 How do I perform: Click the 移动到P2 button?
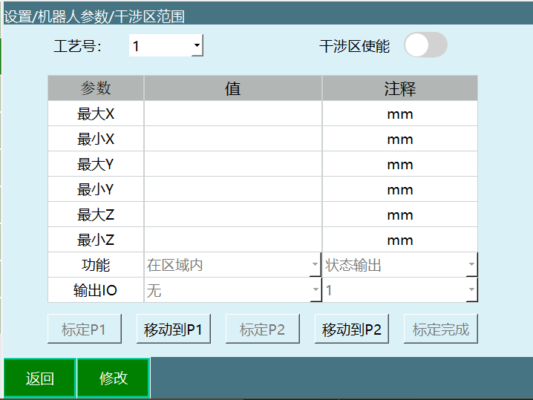(x=352, y=329)
